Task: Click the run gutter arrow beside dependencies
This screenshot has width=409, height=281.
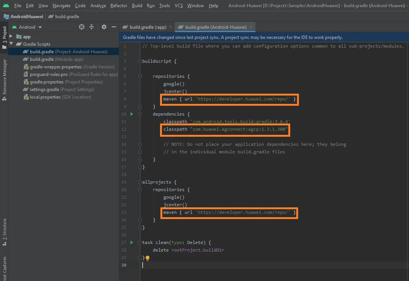Action: click(x=132, y=114)
